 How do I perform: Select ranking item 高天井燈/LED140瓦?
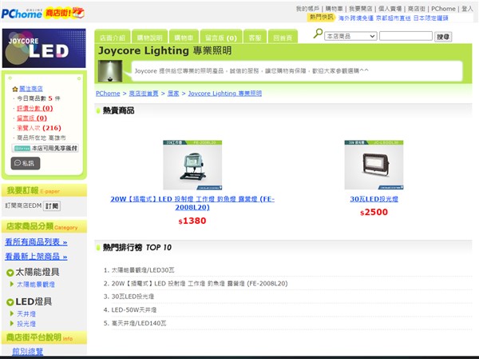(x=139, y=323)
